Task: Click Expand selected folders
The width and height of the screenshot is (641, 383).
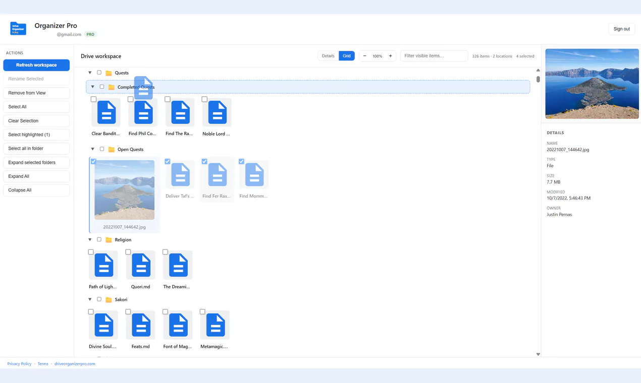Action: 36,162
